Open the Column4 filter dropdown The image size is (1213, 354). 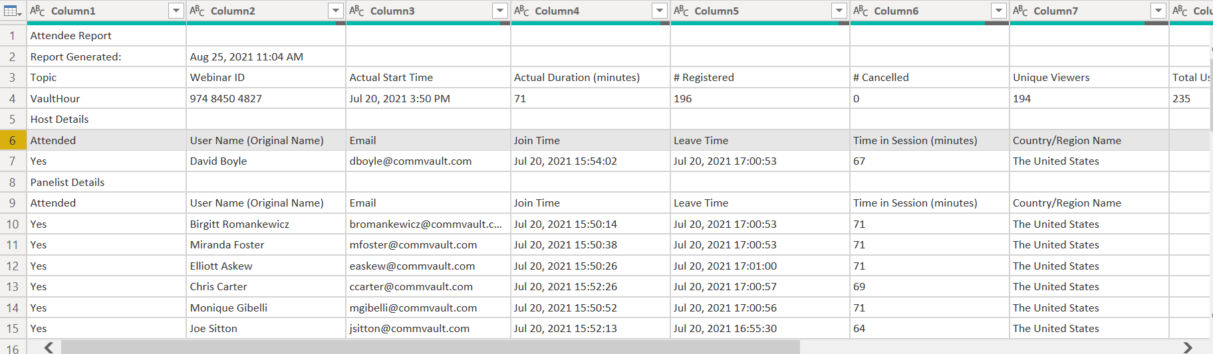pyautogui.click(x=660, y=11)
